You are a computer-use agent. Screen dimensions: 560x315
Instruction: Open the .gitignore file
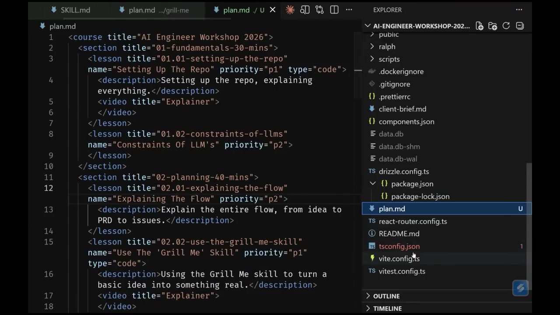click(x=394, y=84)
